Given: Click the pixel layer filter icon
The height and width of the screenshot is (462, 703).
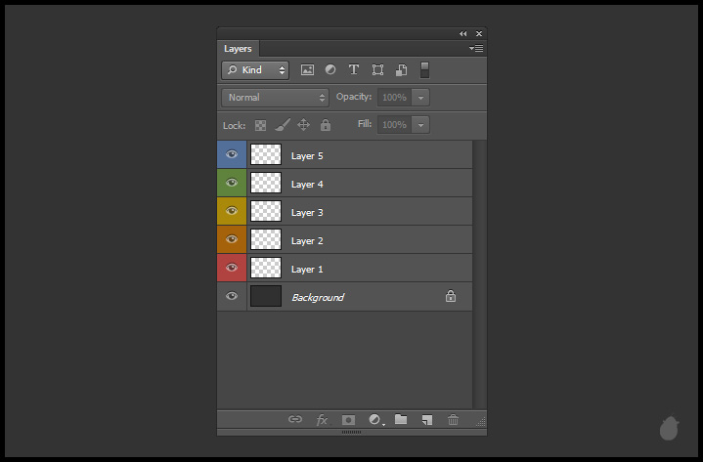Looking at the screenshot, I should click(x=307, y=70).
